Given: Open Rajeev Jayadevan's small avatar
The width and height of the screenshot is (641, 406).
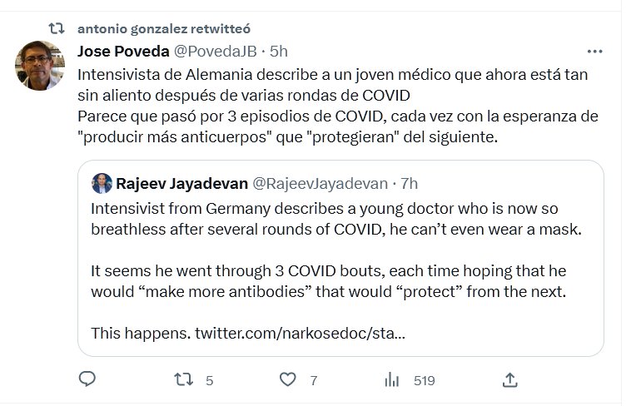Looking at the screenshot, I should click(102, 183).
